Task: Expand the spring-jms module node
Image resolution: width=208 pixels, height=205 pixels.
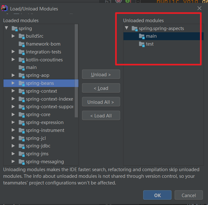Action: 13,153
